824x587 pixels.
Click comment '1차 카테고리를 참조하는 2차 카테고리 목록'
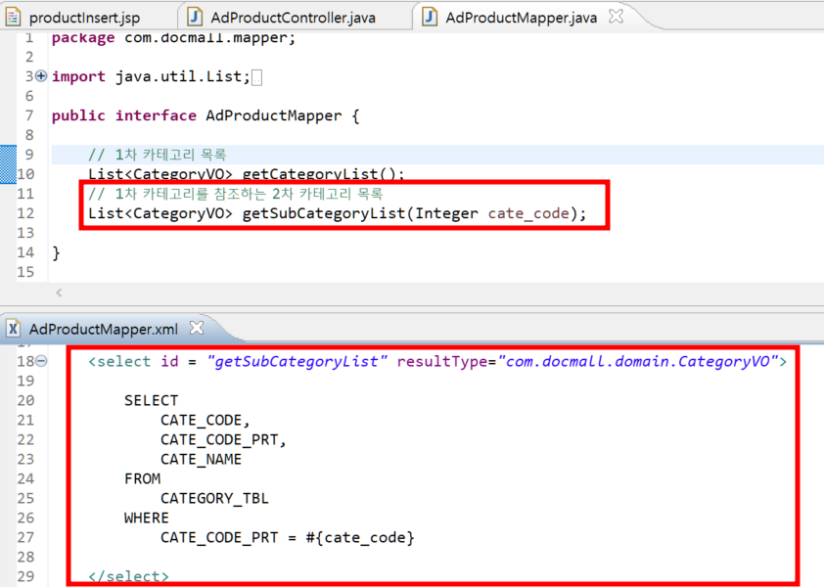(249, 194)
